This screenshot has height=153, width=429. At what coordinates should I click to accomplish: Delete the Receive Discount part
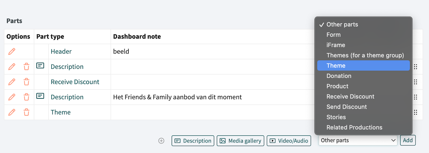click(26, 82)
